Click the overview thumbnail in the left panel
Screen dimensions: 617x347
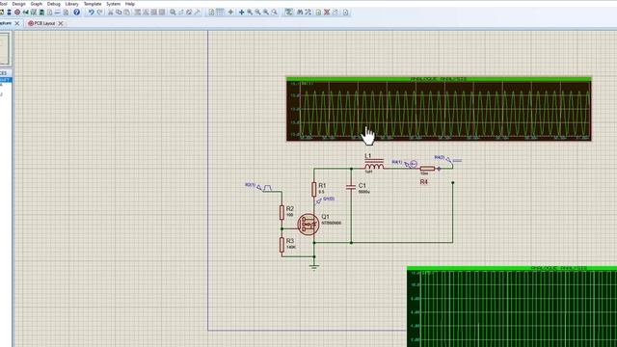click(x=5, y=49)
